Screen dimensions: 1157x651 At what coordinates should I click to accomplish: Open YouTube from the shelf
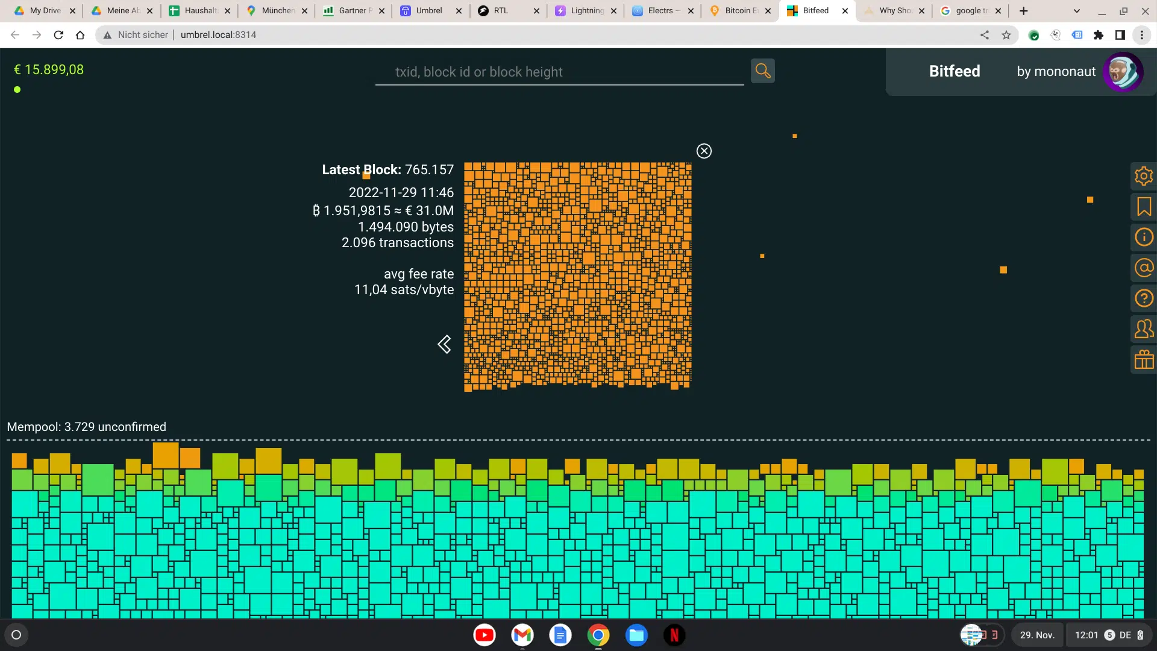click(484, 635)
